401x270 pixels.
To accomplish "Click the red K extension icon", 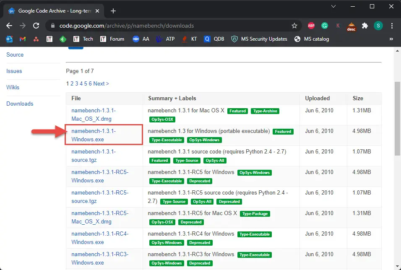I will pos(338,26).
